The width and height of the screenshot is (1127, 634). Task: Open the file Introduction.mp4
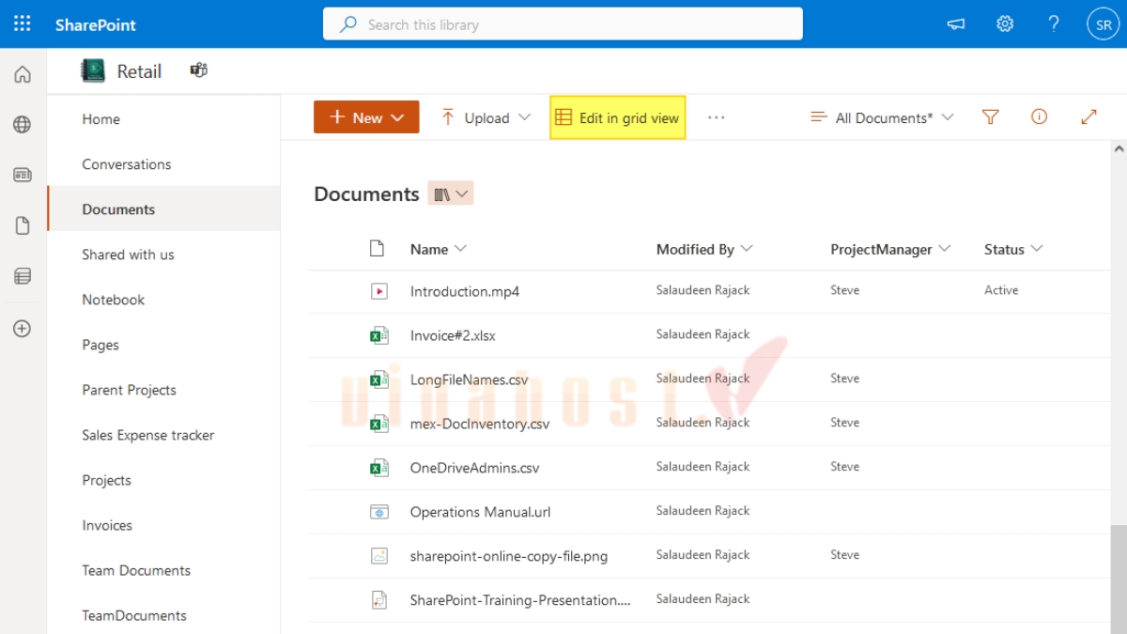(x=465, y=291)
